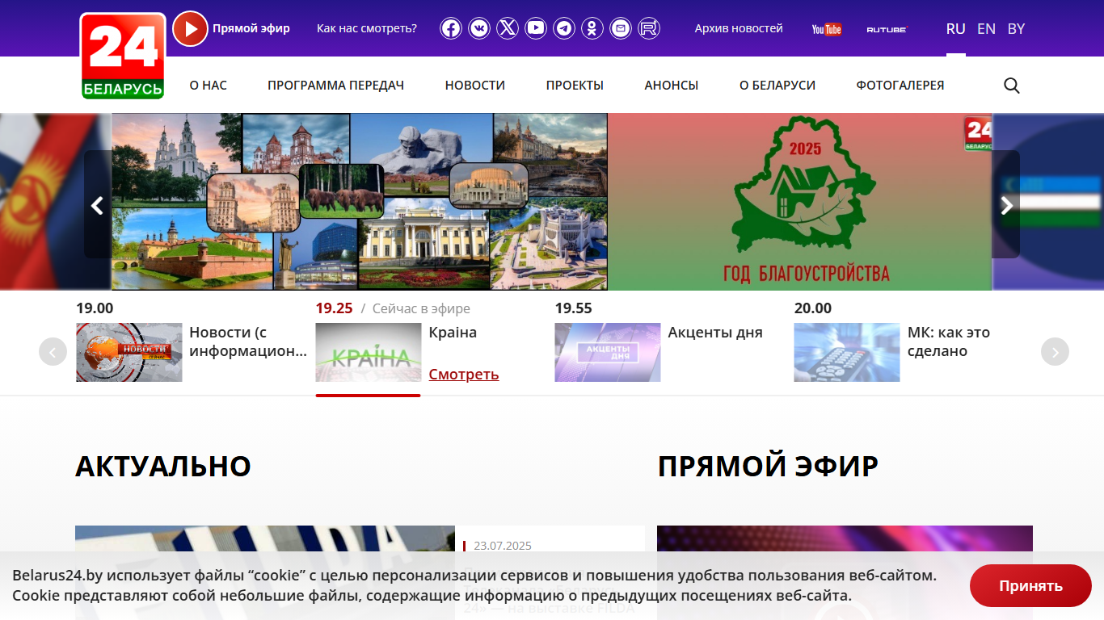Open the О НАС menu
1104x620 pixels.
[x=209, y=85]
